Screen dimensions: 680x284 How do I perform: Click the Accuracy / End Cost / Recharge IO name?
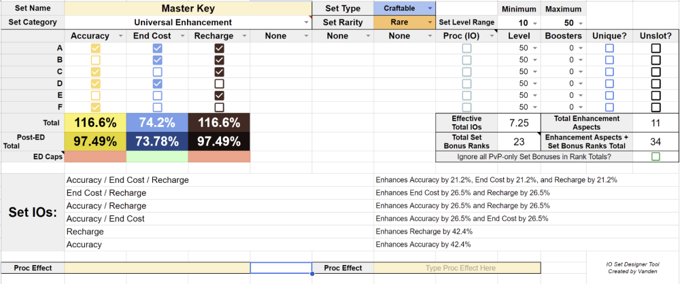coord(126,180)
